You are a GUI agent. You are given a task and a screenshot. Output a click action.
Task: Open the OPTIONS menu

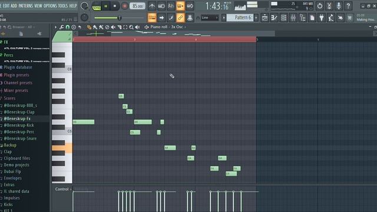50,6
